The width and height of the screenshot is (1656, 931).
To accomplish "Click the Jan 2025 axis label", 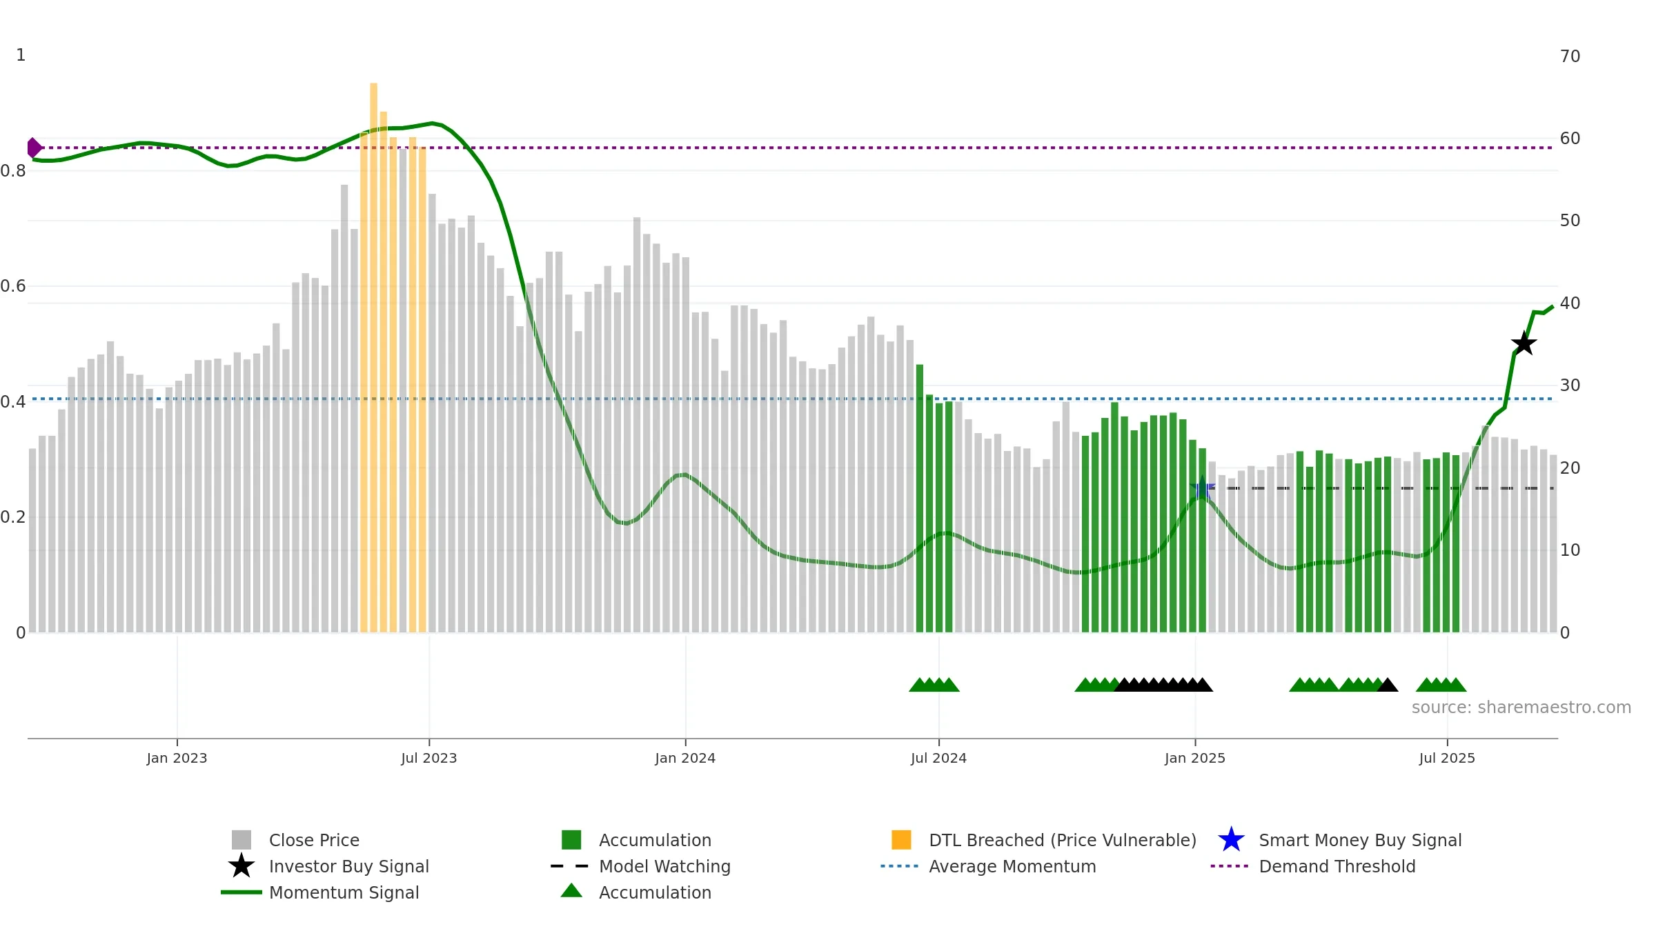I will point(1195,758).
